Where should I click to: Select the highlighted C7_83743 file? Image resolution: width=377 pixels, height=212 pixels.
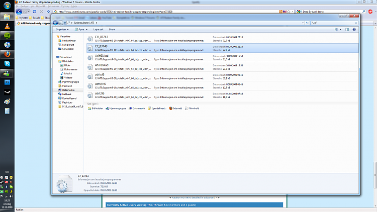pos(222,48)
